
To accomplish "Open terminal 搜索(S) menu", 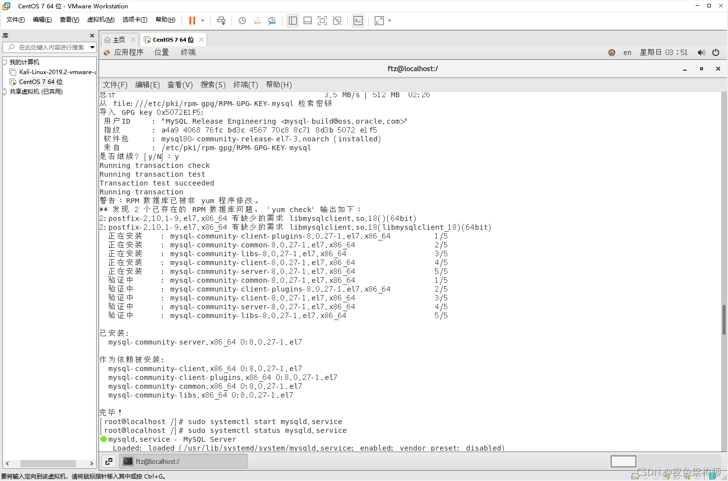I will pos(213,84).
